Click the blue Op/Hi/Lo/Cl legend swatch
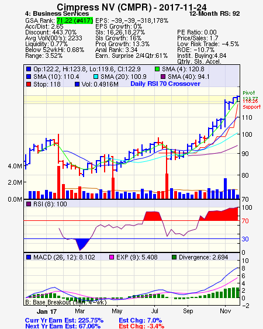This screenshot has width=263, height=329. point(29,69)
